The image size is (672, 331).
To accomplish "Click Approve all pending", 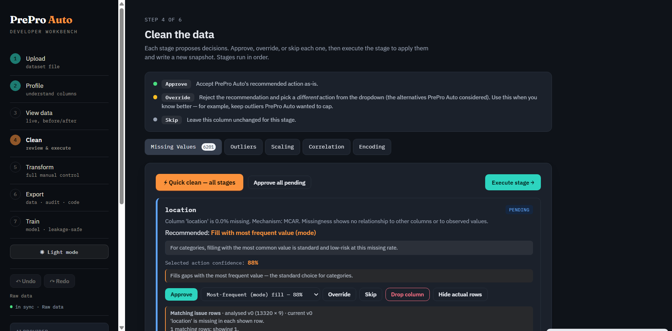I will pos(279,182).
